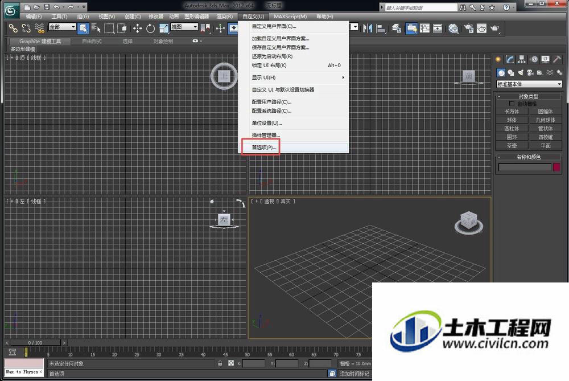Choose 单位设置(U)... menu entry
Viewport: 569px width, 381px height.
coord(294,123)
